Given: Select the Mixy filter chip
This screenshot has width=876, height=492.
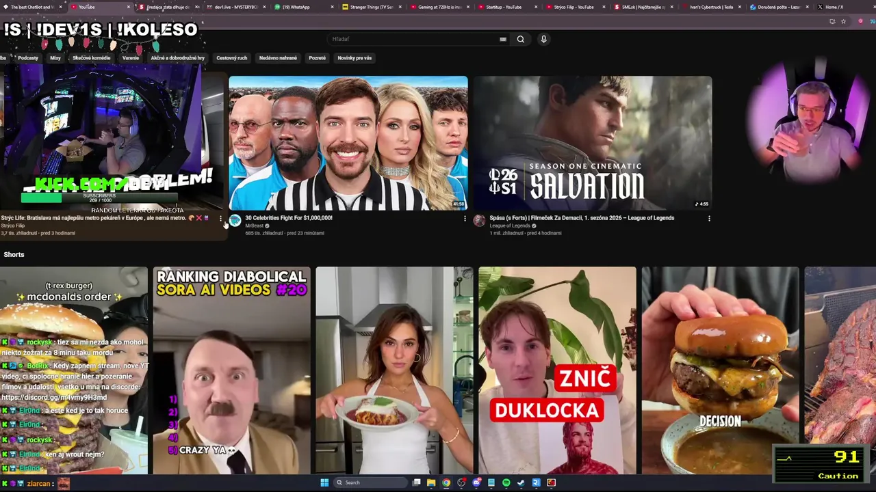Looking at the screenshot, I should tap(55, 58).
